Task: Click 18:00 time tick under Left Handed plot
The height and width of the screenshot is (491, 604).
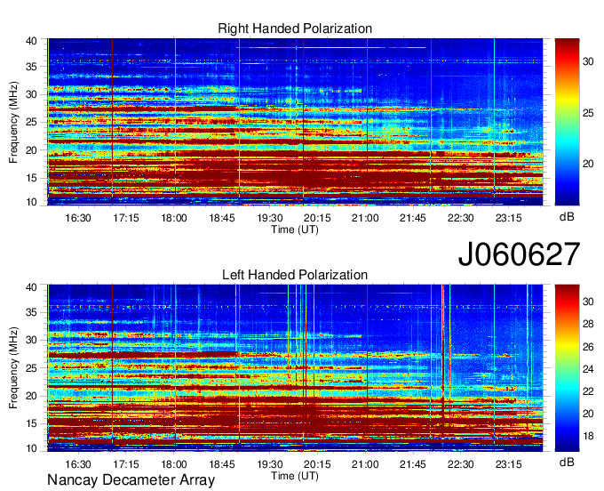Action: click(x=174, y=464)
